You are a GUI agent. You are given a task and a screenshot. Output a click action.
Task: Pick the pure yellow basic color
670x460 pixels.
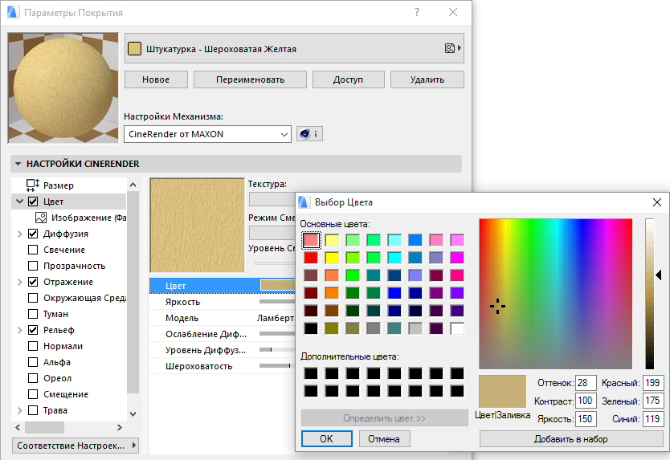(332, 258)
